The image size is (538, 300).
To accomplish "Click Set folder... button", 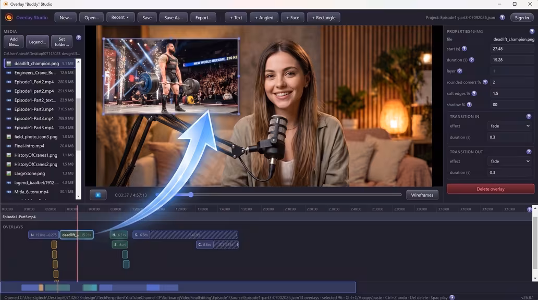I will pos(62,42).
